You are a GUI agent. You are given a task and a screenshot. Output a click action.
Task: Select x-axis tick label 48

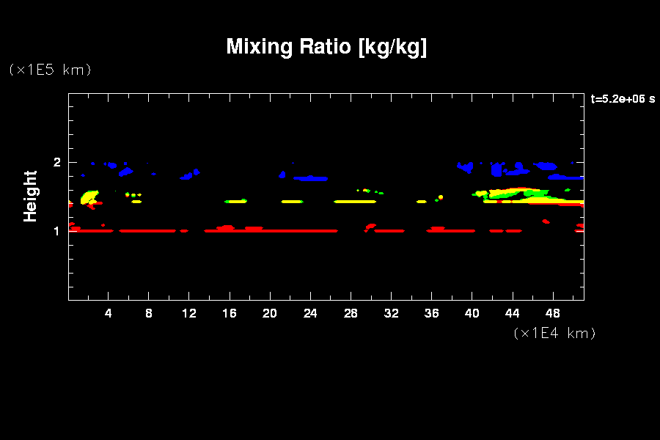click(x=552, y=313)
